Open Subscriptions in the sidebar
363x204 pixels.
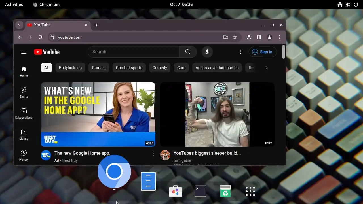pyautogui.click(x=24, y=113)
